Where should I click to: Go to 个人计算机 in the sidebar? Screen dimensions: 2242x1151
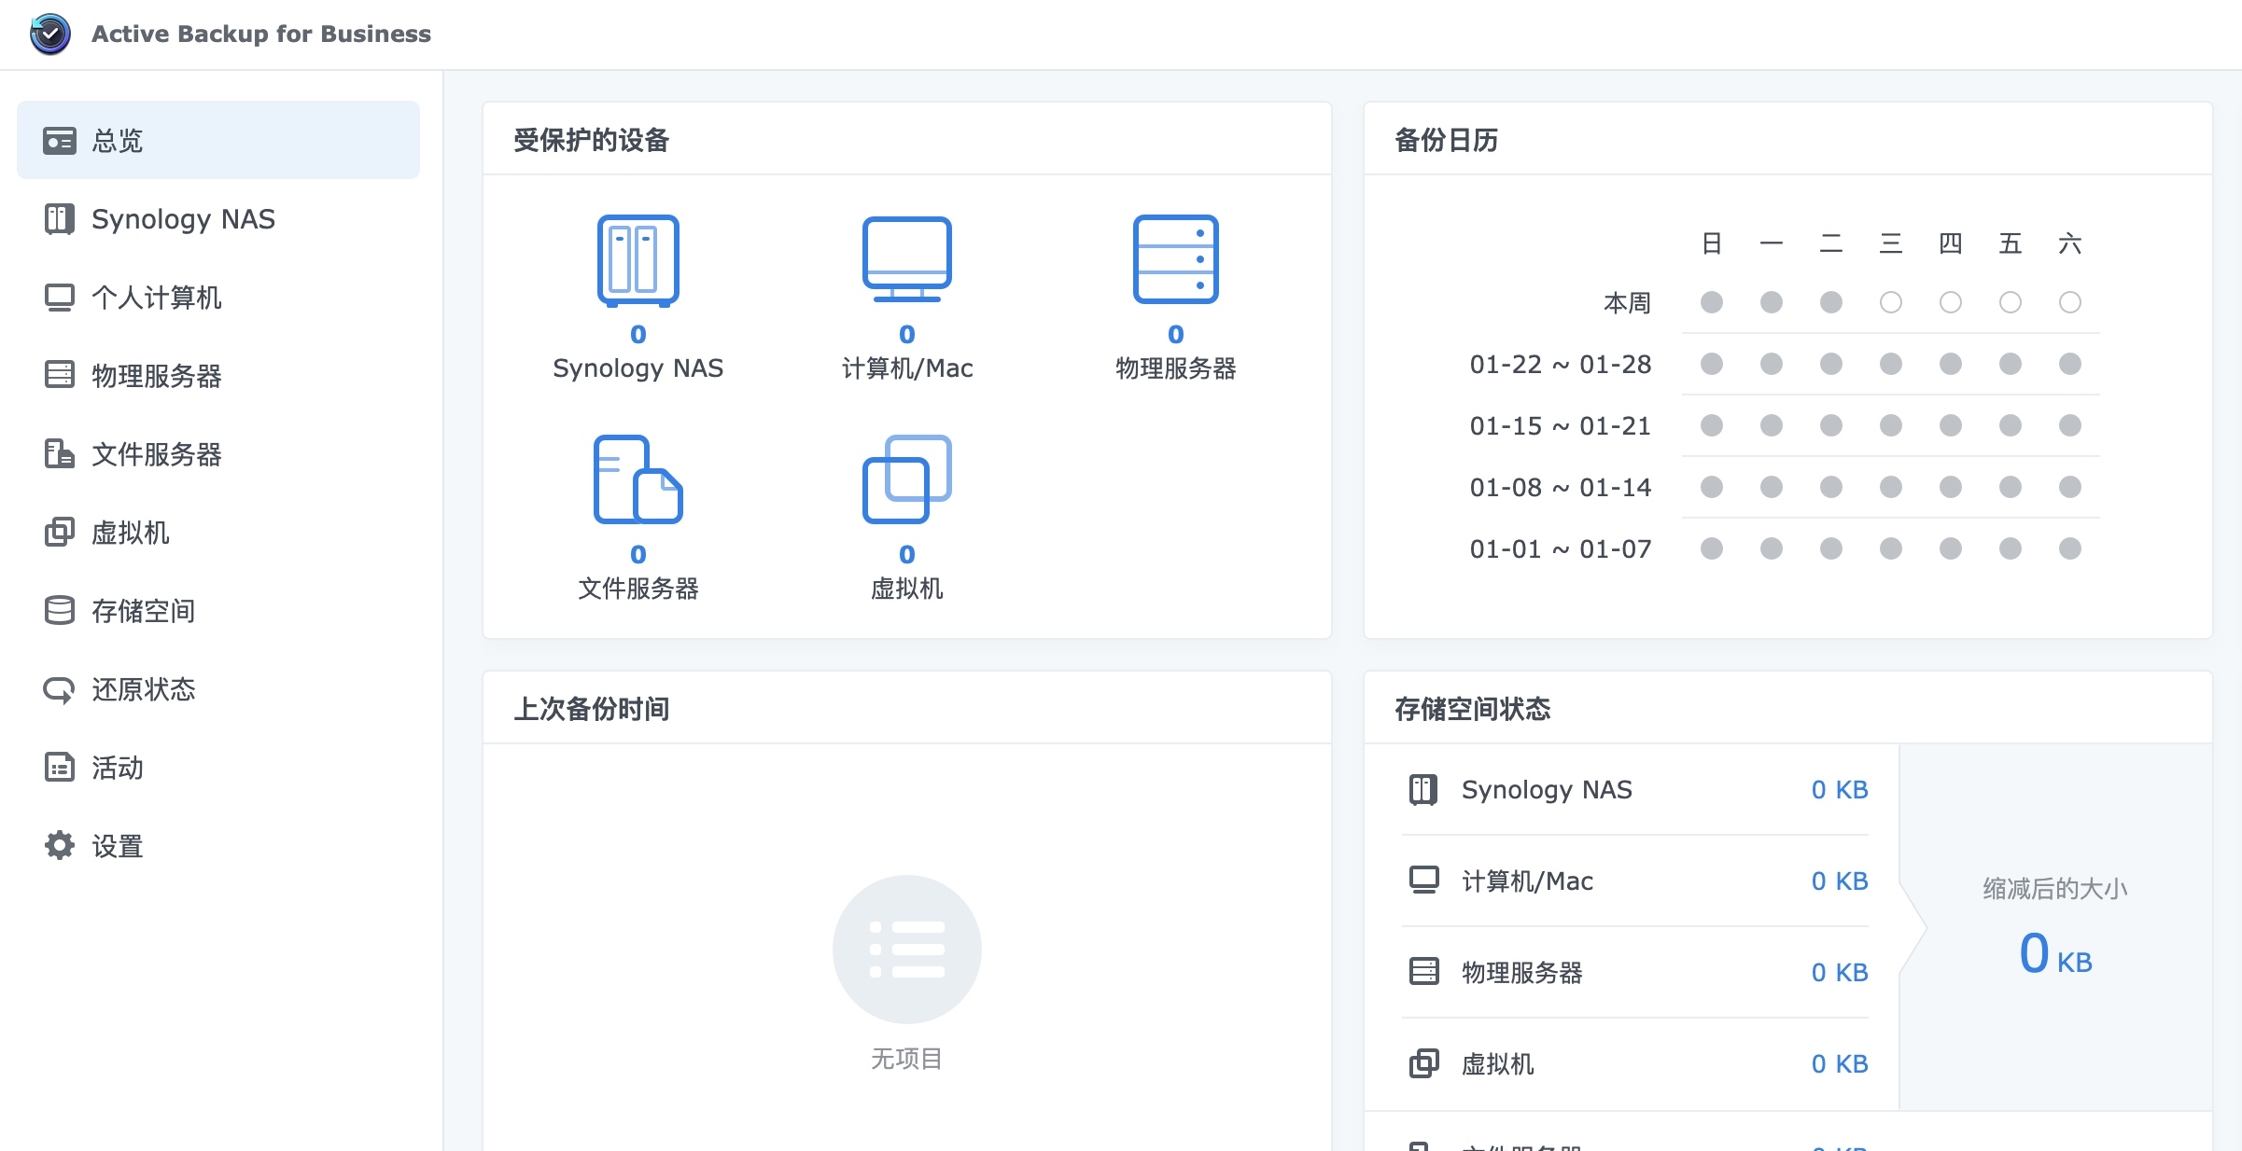click(x=218, y=297)
